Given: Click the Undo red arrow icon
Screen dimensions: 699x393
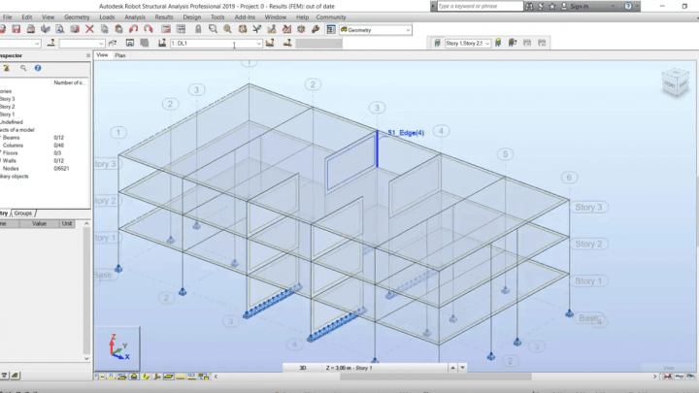Looking at the screenshot, I should coord(133,29).
